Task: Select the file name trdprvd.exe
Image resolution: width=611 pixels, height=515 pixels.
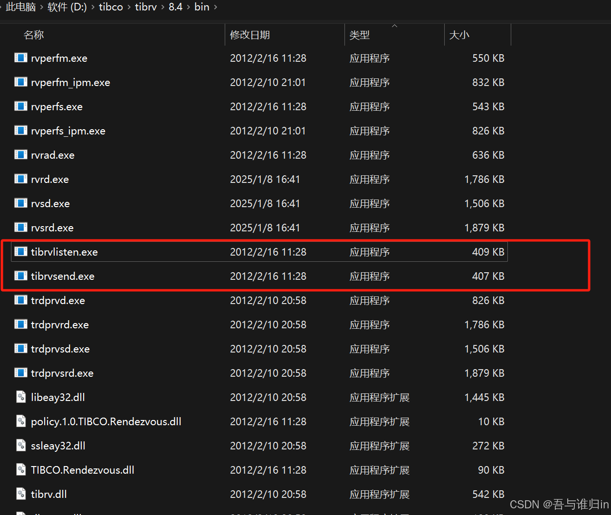Action: (x=58, y=300)
